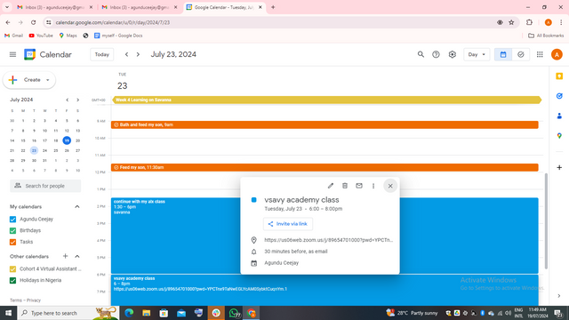Email event details via envelope icon

[x=359, y=186]
